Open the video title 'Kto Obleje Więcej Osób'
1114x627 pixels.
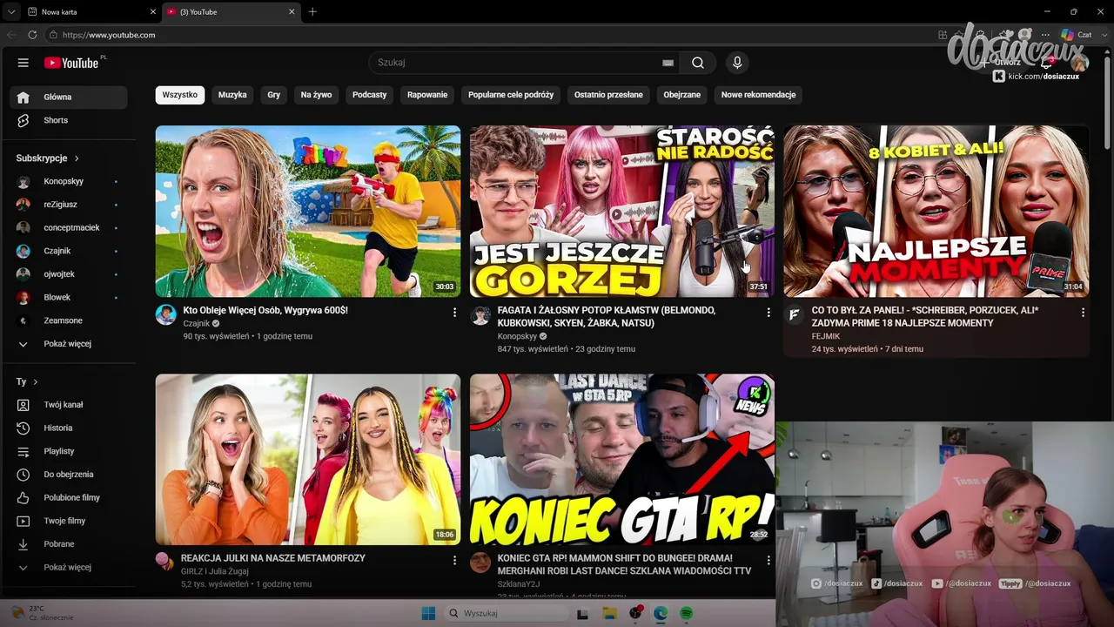(x=265, y=310)
